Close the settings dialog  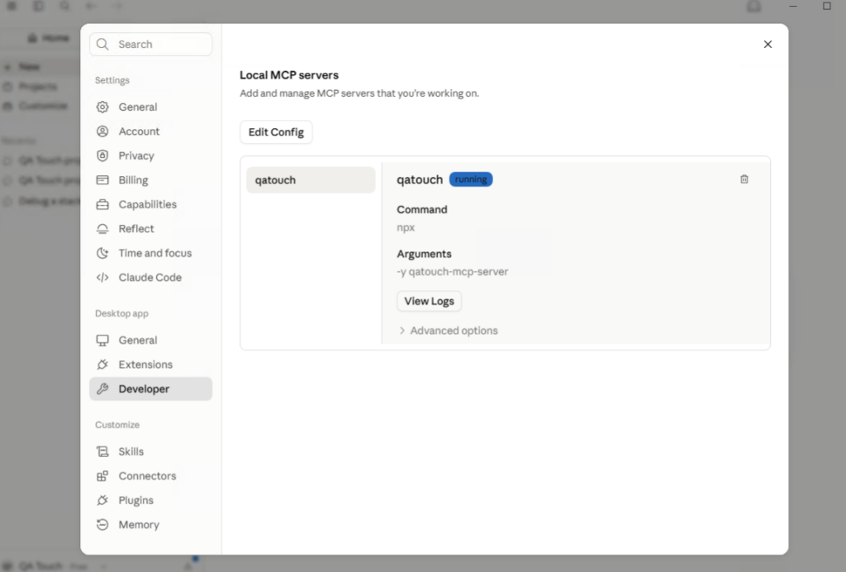pos(768,45)
